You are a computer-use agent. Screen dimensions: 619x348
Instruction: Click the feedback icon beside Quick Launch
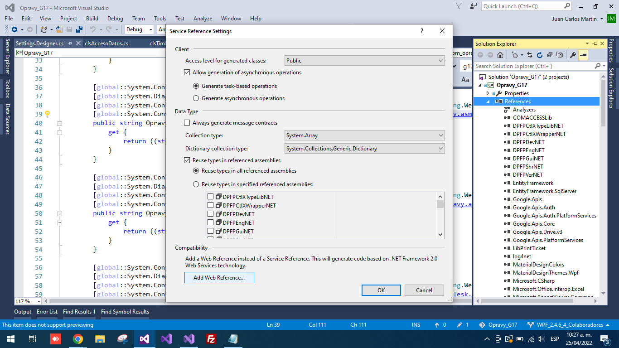point(474,6)
